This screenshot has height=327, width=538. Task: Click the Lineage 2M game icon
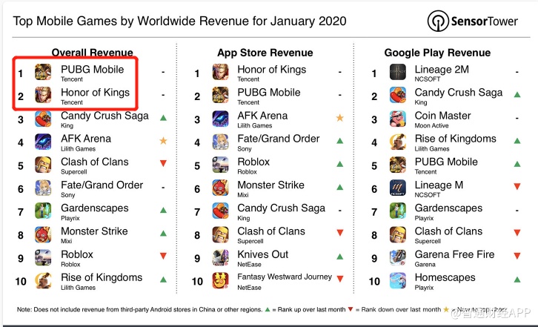(x=399, y=73)
